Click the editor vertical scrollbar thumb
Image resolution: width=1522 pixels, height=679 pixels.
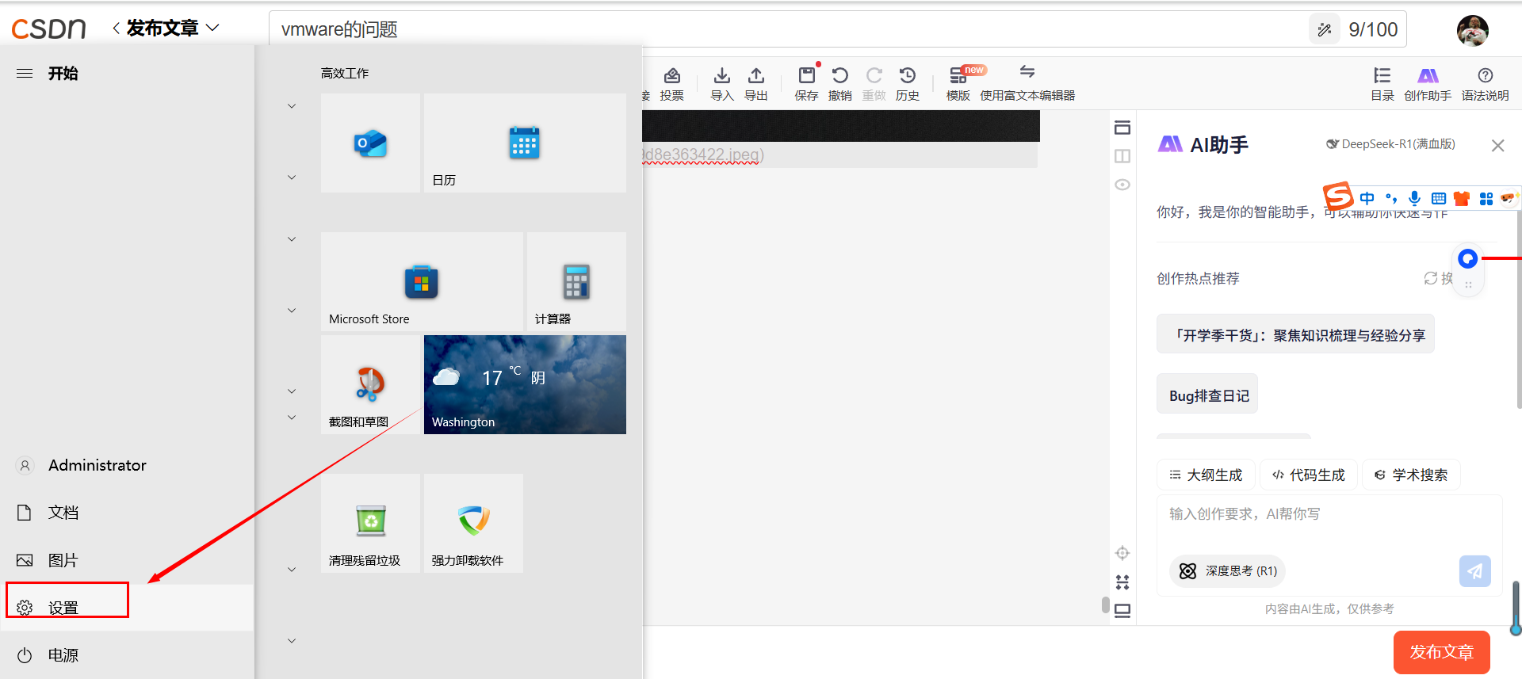1105,605
